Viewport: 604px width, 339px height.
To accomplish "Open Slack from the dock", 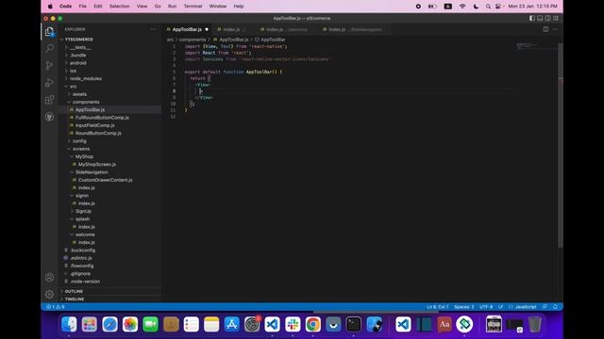I will 293,324.
